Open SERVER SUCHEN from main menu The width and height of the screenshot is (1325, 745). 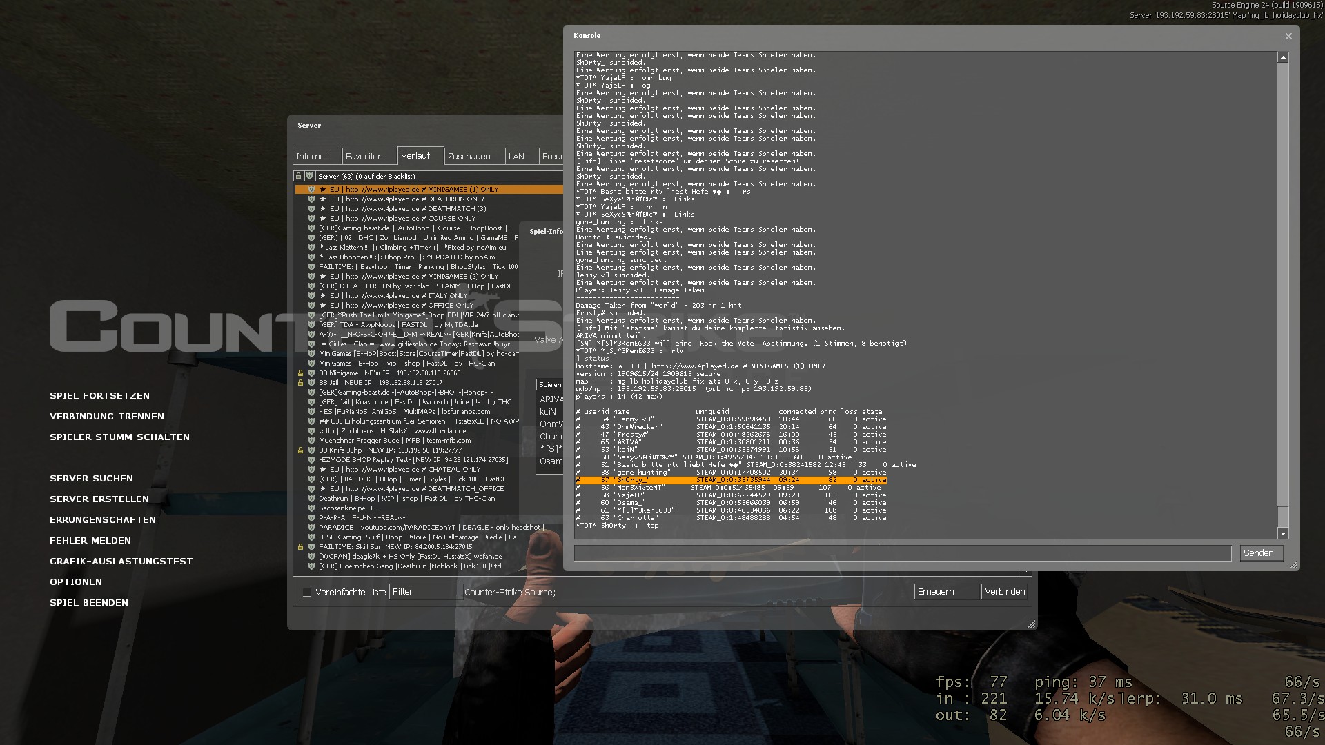point(91,479)
